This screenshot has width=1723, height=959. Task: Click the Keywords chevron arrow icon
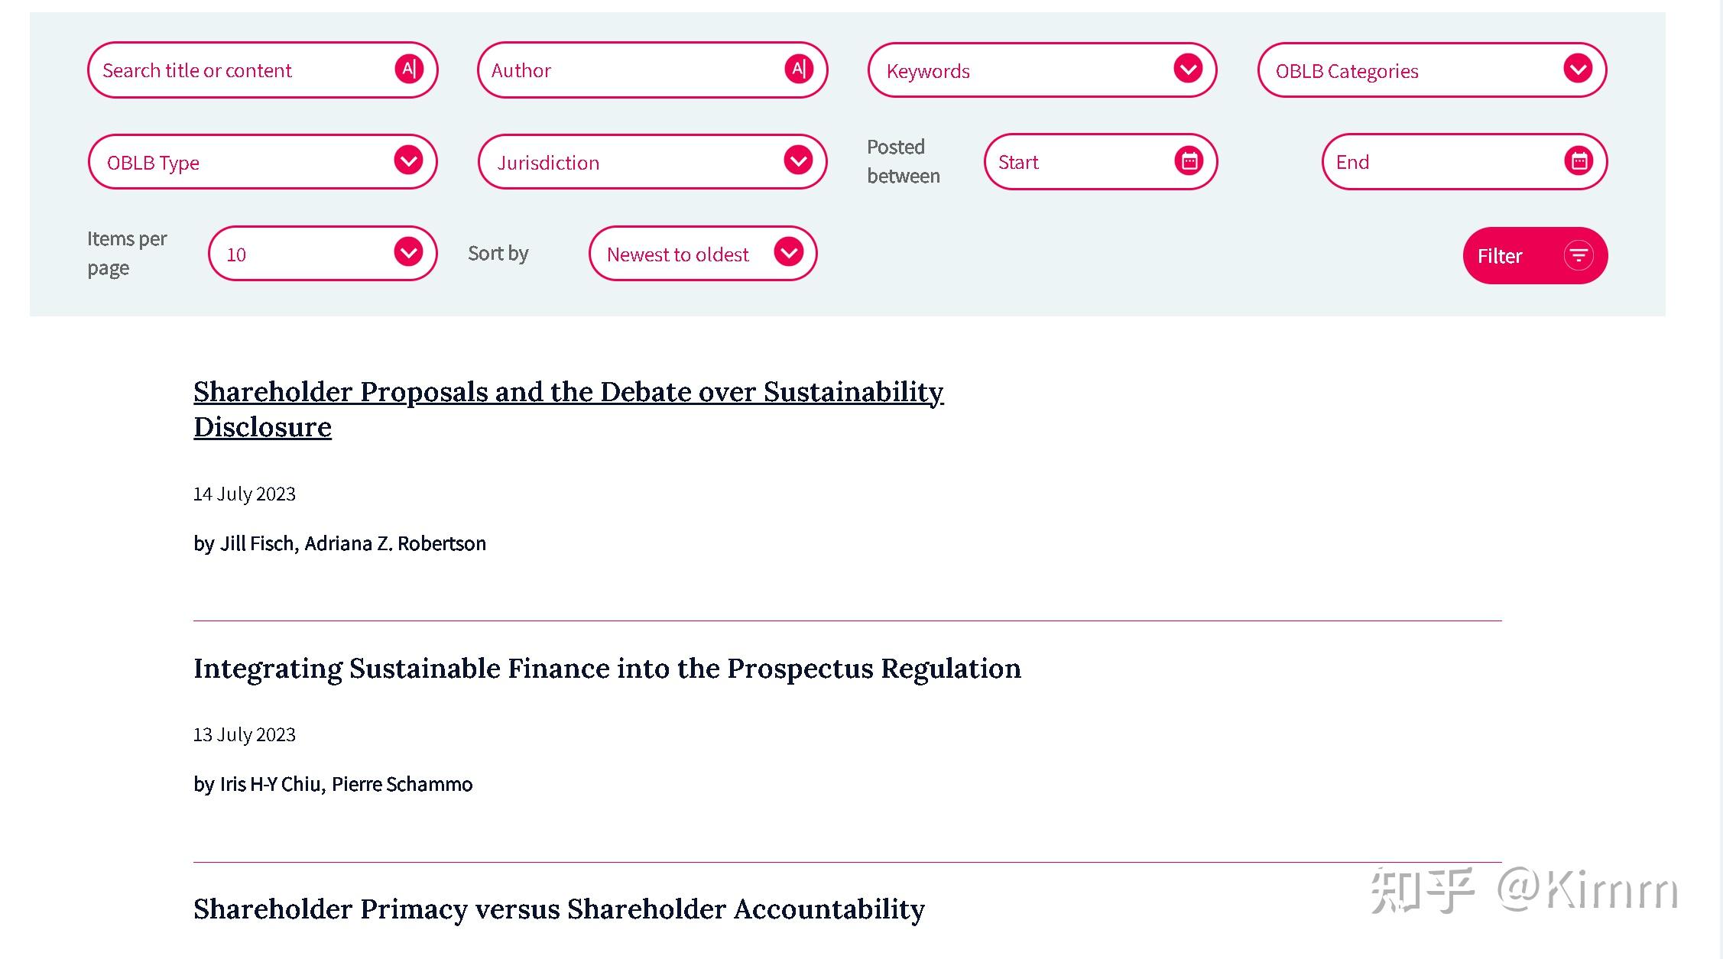click(1188, 70)
